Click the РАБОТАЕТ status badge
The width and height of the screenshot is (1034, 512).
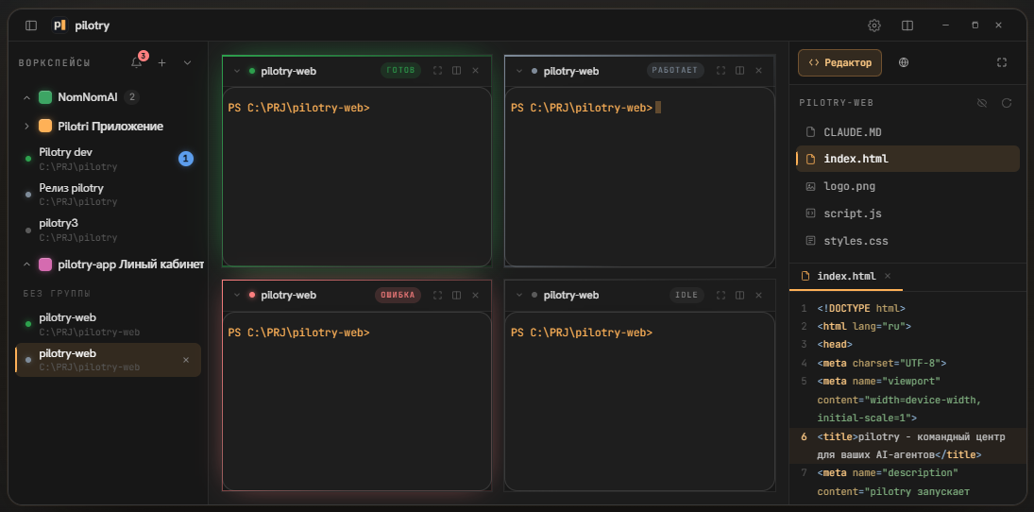pyautogui.click(x=676, y=71)
